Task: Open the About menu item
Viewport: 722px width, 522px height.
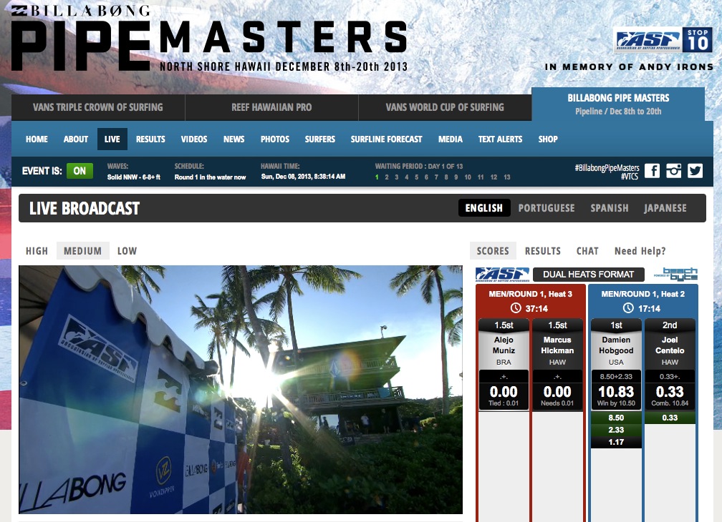Action: [x=76, y=139]
